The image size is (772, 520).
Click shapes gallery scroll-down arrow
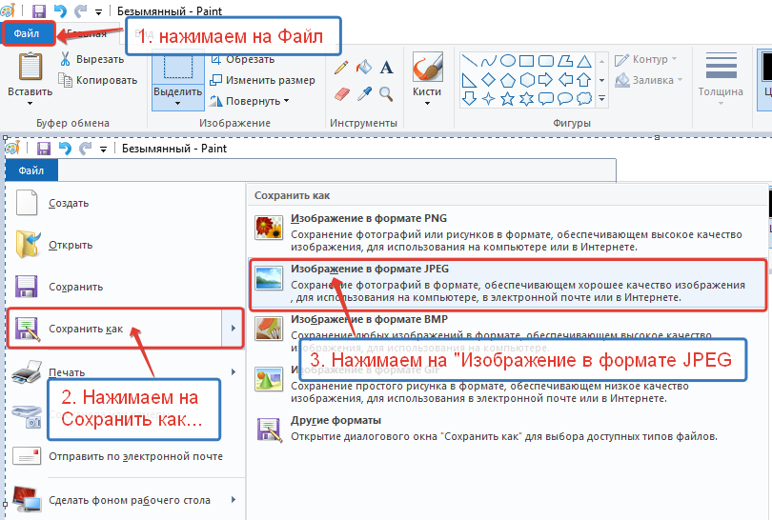point(601,80)
